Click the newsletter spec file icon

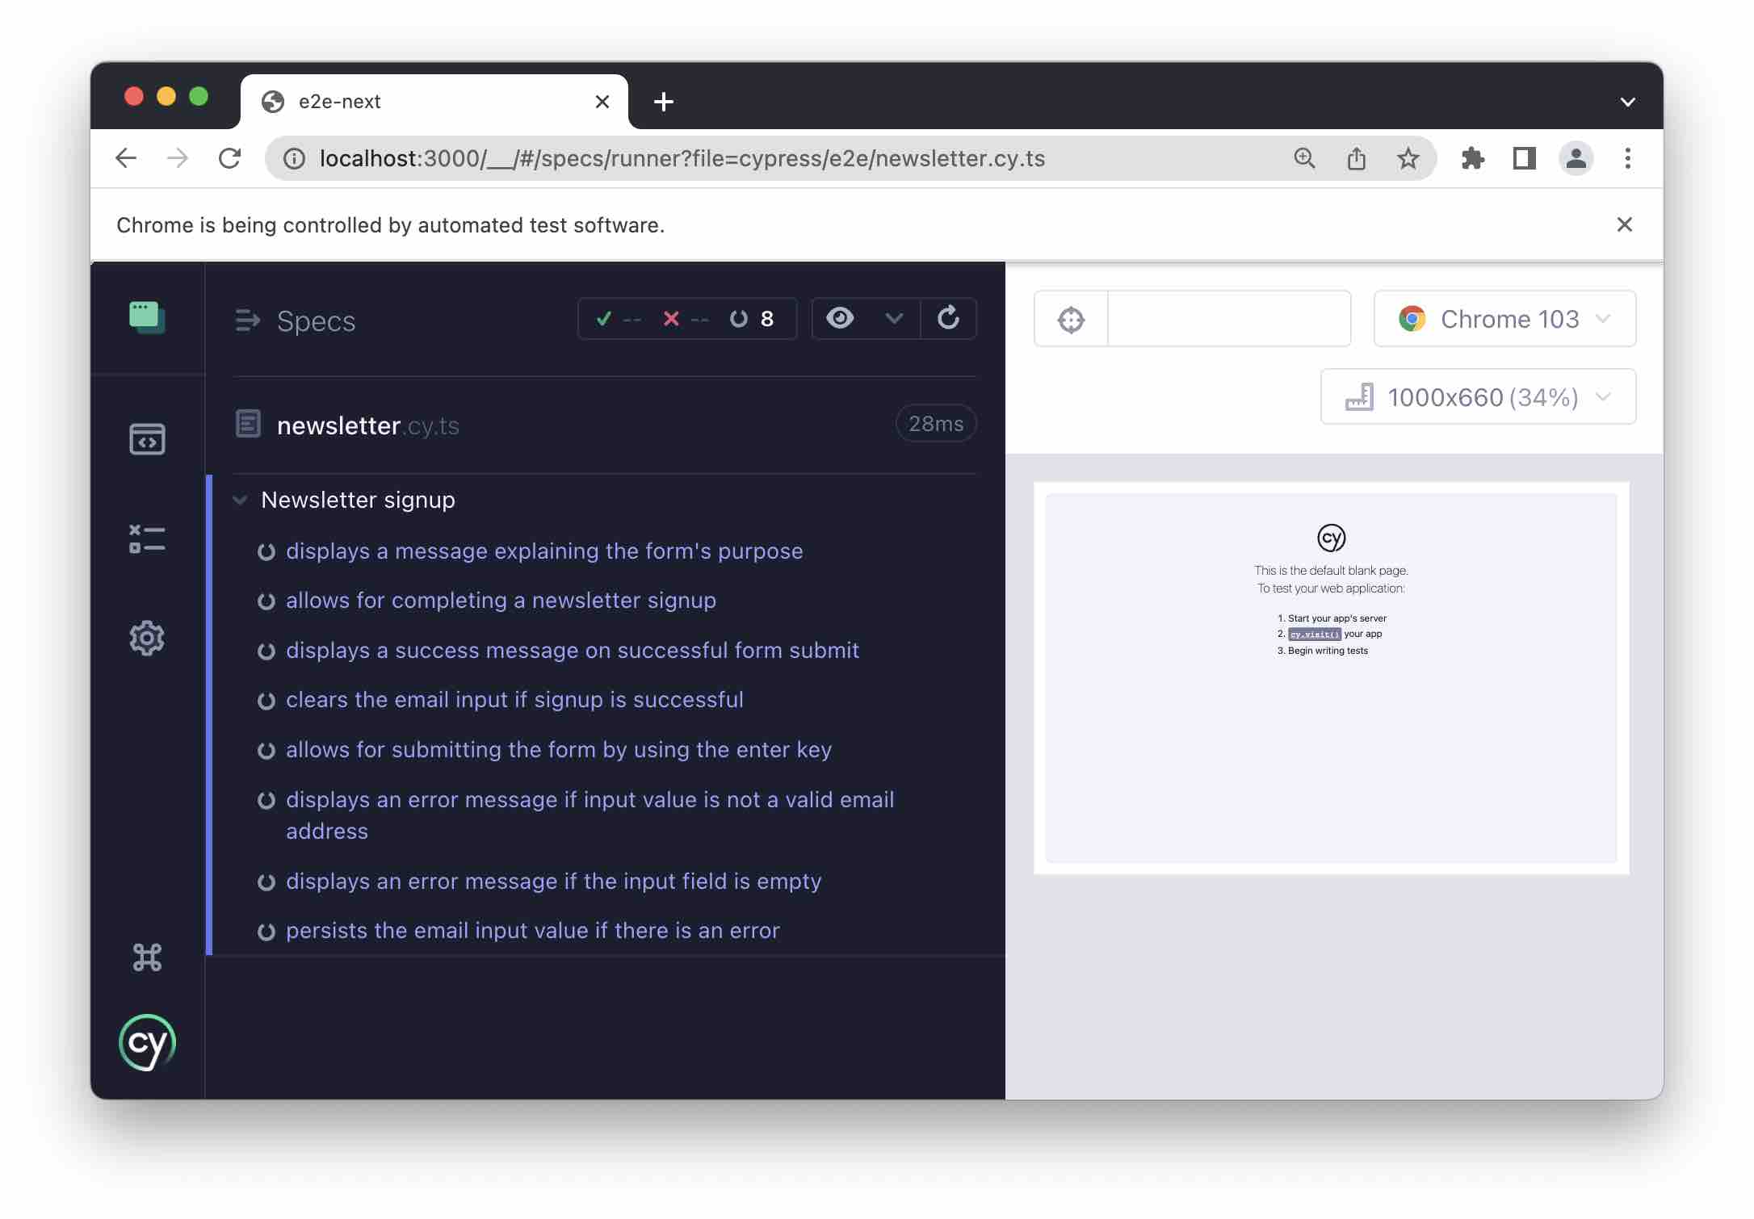248,424
